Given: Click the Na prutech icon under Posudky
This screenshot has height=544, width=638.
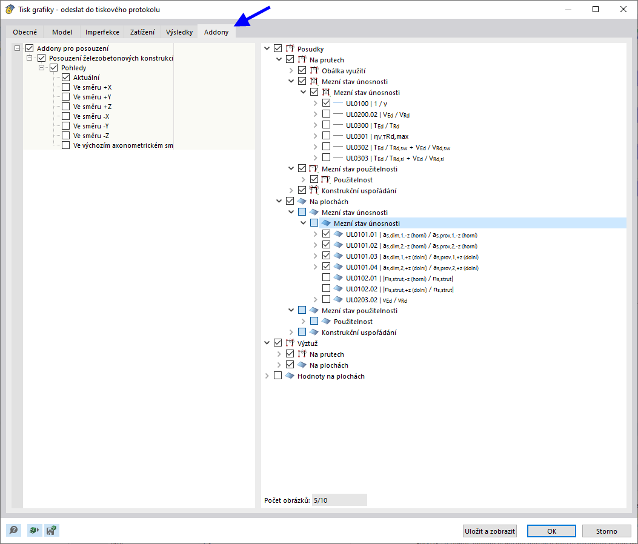Looking at the screenshot, I should click(302, 60).
